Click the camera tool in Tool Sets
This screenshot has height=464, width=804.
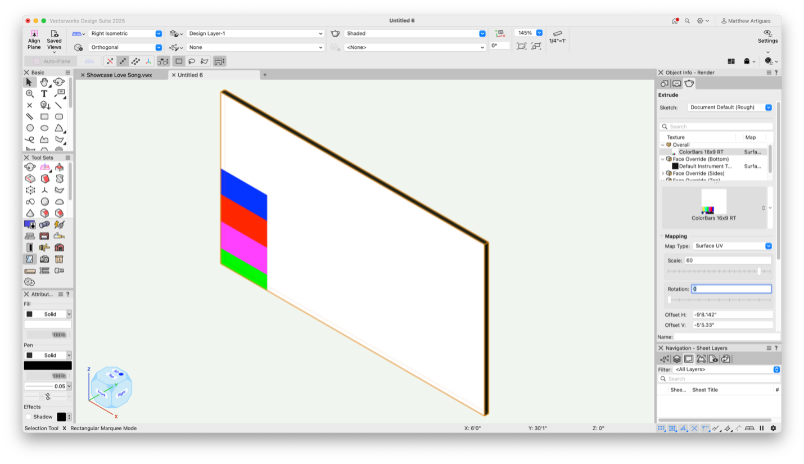(44, 259)
